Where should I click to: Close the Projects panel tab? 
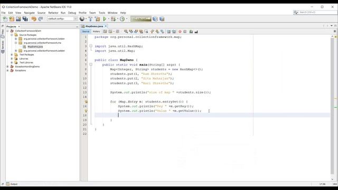pos(19,26)
